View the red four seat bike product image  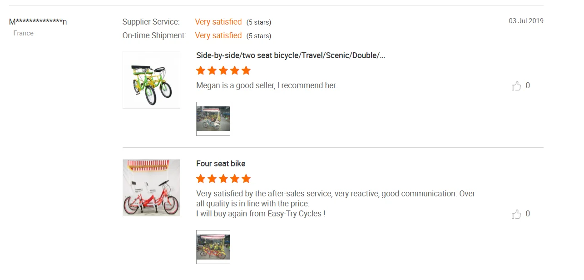click(151, 188)
